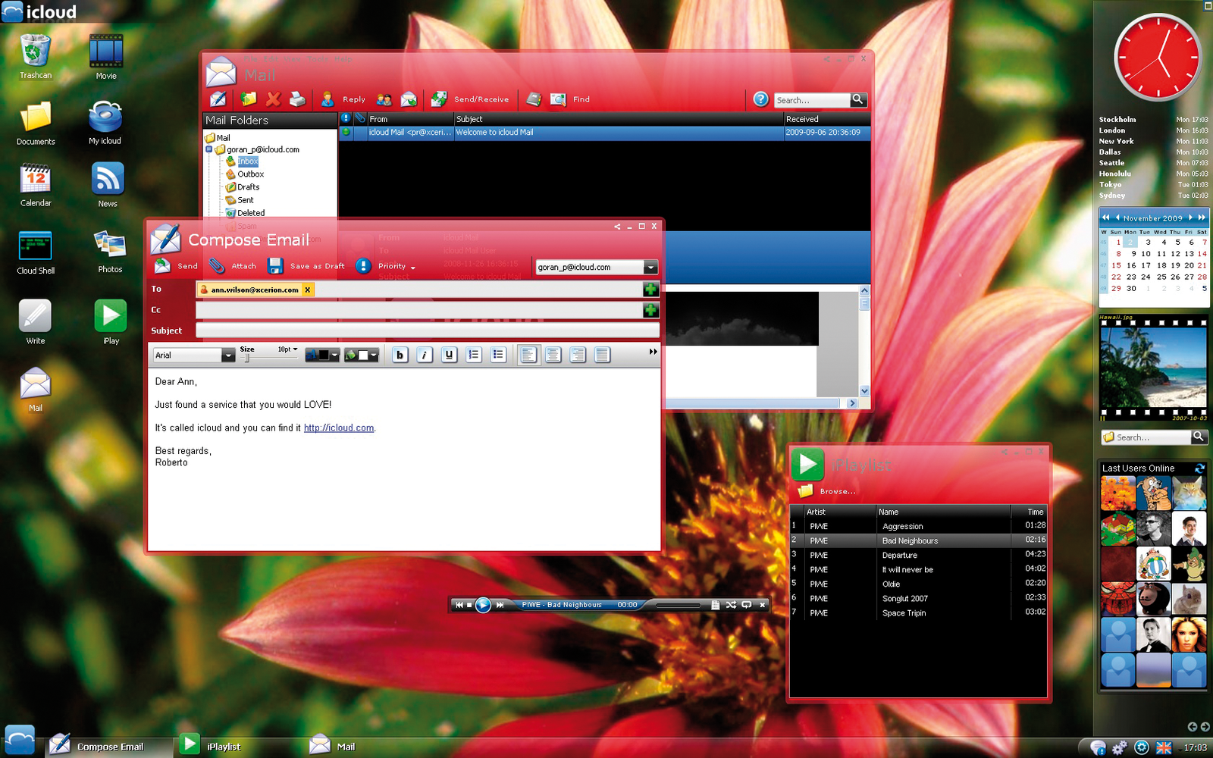Toggle underline formatting
This screenshot has width=1213, height=758.
(x=449, y=355)
